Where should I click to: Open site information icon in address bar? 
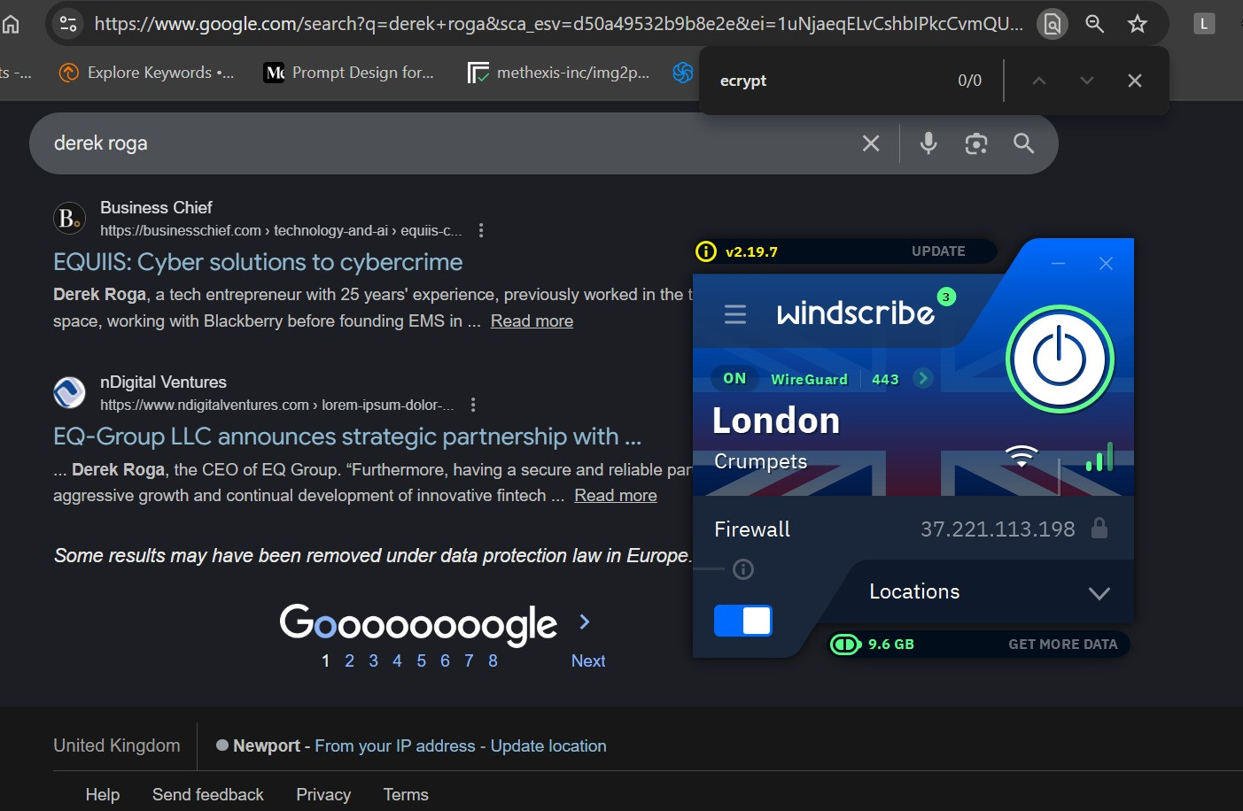tap(68, 24)
